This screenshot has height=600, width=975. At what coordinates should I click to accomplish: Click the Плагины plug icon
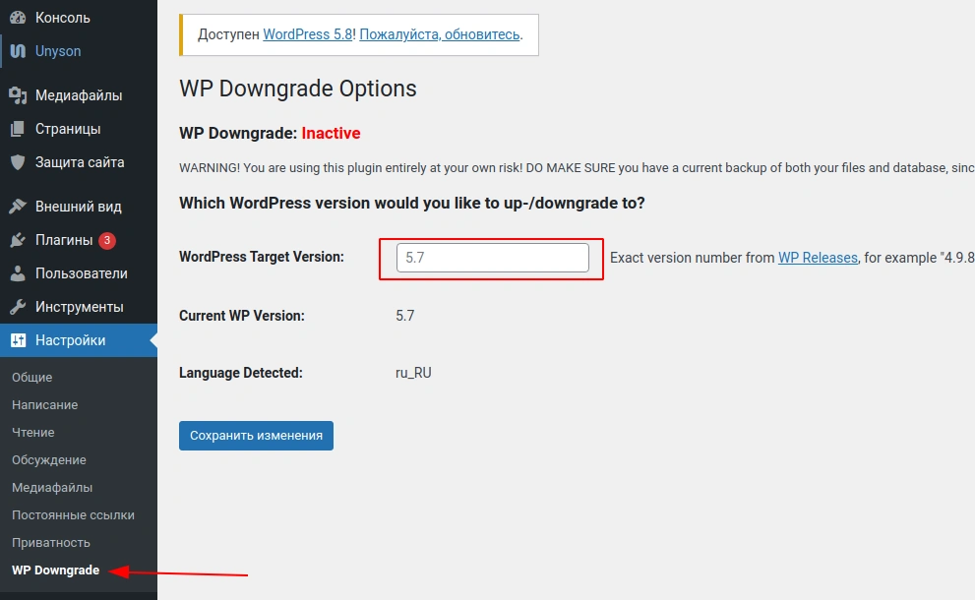click(18, 240)
